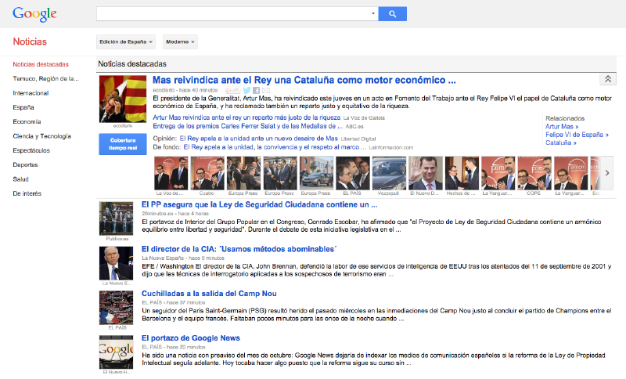
Task: Open headline El director de la CIA
Action: point(239,249)
